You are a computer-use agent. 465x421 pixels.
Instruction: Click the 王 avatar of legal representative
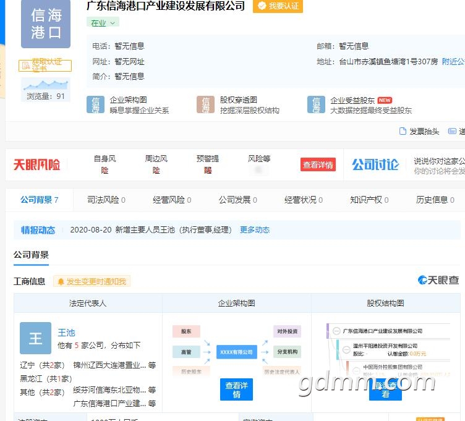coord(36,338)
